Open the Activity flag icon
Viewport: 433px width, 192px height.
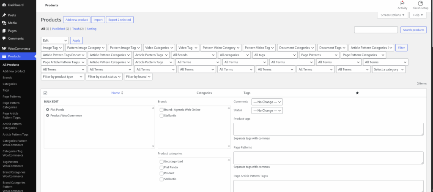click(403, 3)
